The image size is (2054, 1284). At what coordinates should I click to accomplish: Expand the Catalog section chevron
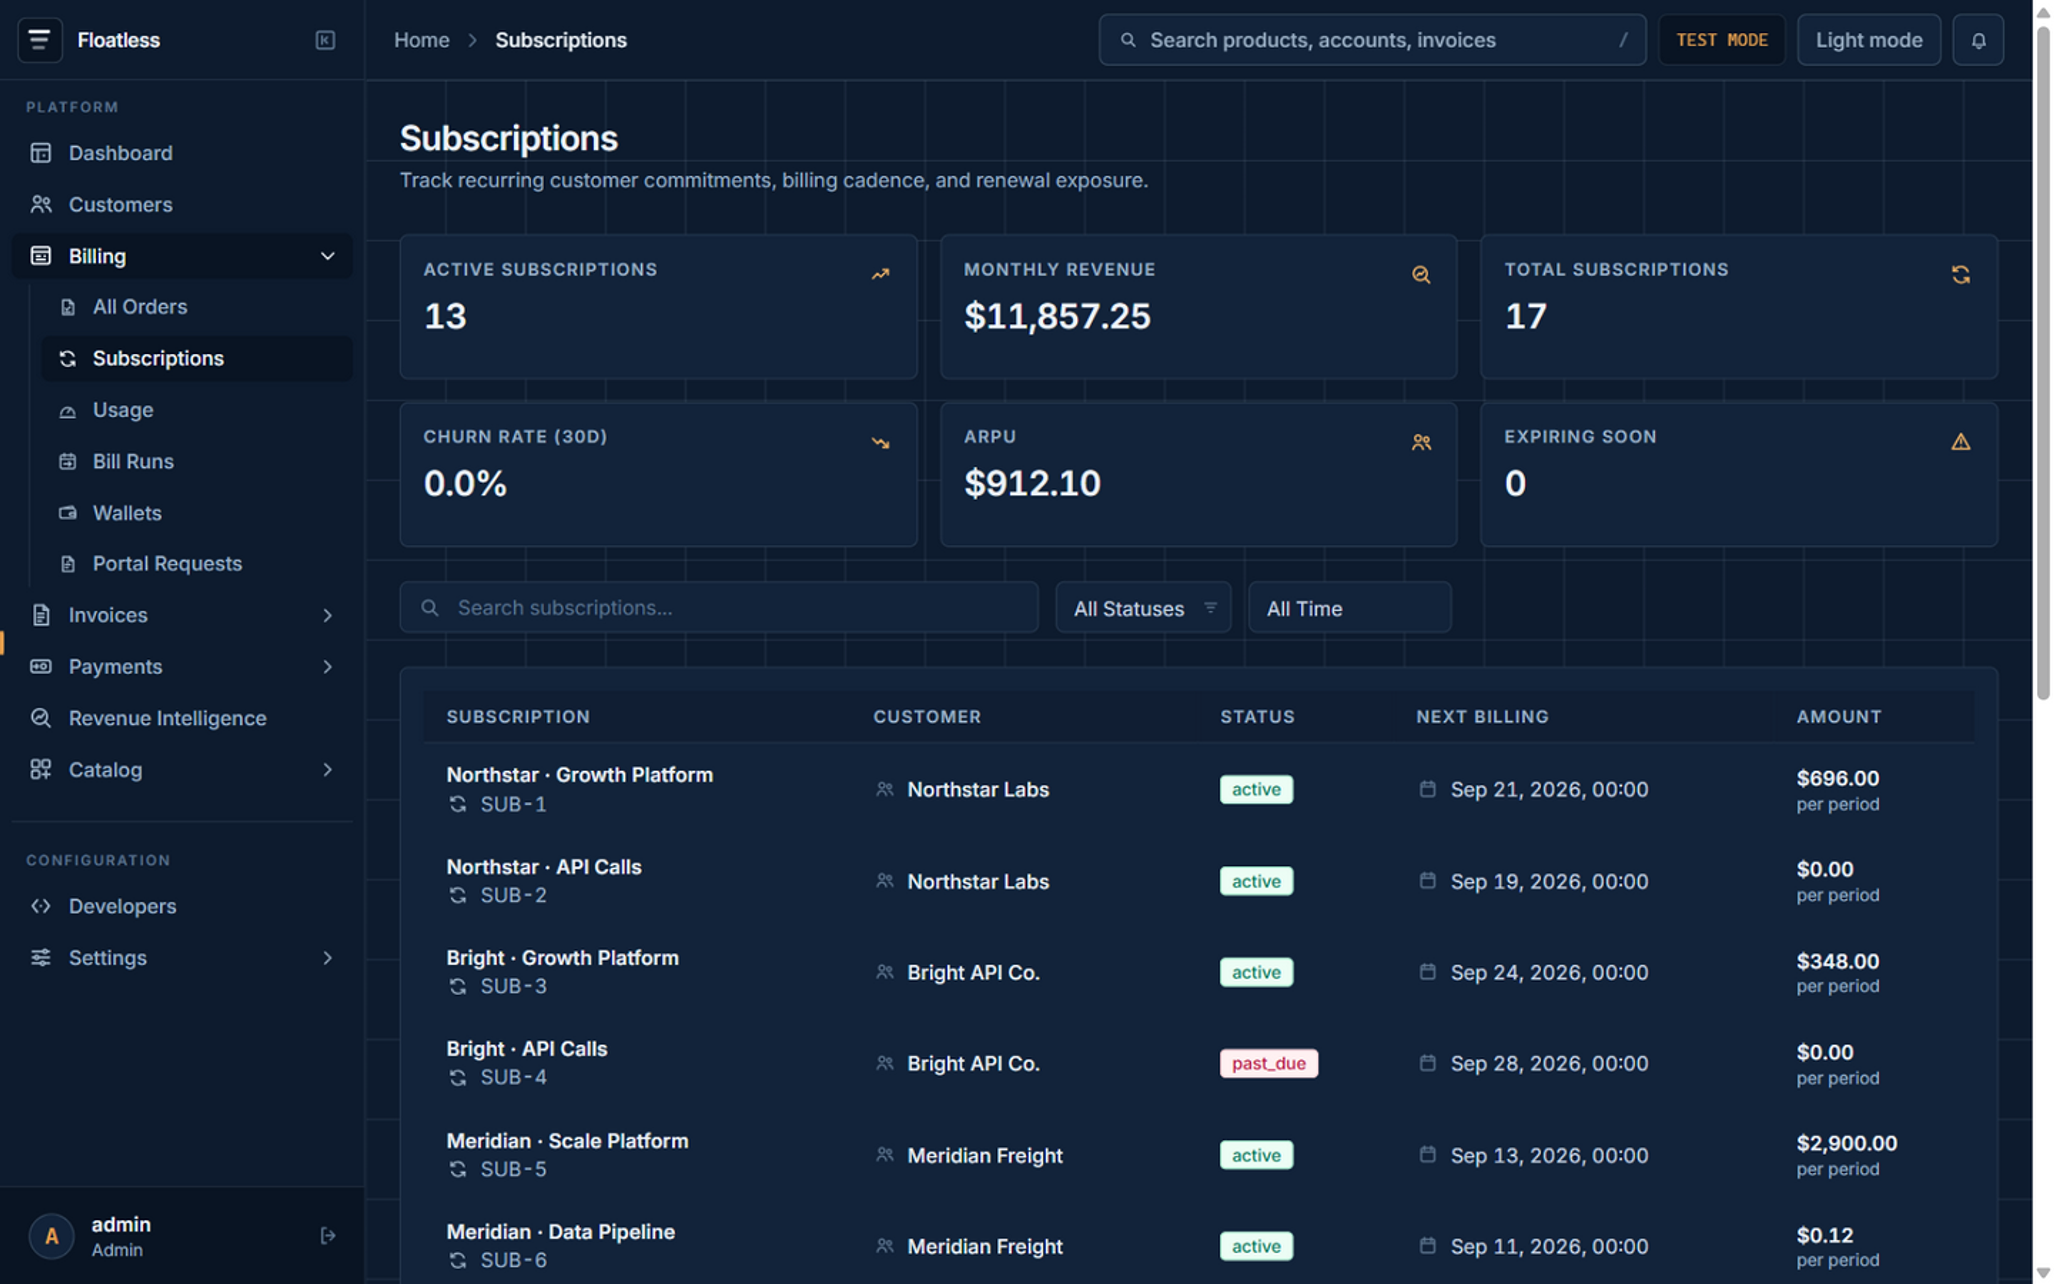327,770
